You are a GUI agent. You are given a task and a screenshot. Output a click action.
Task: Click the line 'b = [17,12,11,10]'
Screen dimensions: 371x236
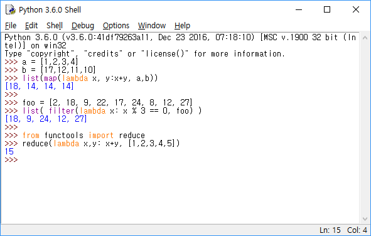pos(59,70)
